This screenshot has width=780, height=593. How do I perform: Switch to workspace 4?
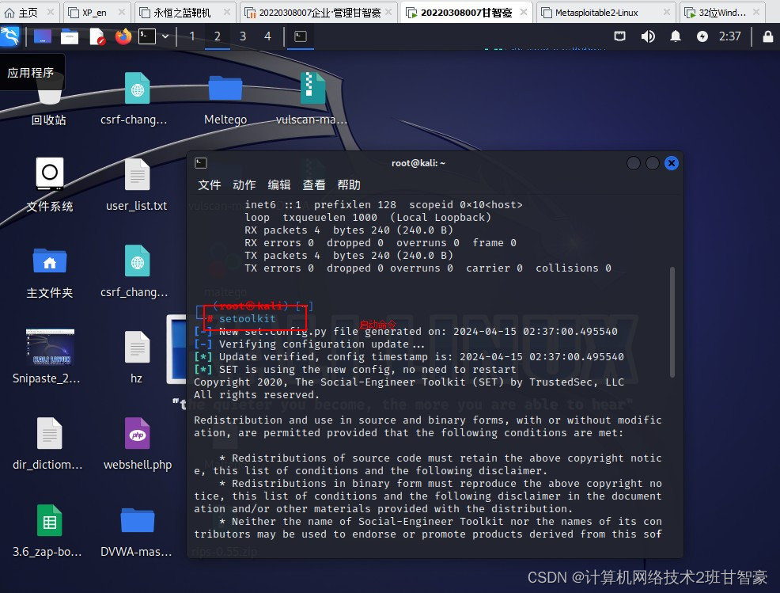tap(267, 36)
